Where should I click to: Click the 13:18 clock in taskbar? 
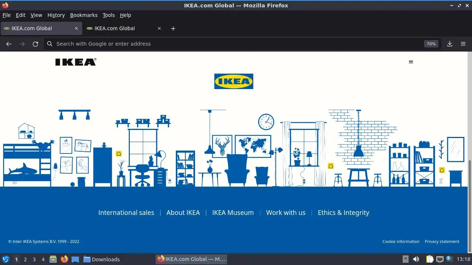pyautogui.click(x=464, y=259)
